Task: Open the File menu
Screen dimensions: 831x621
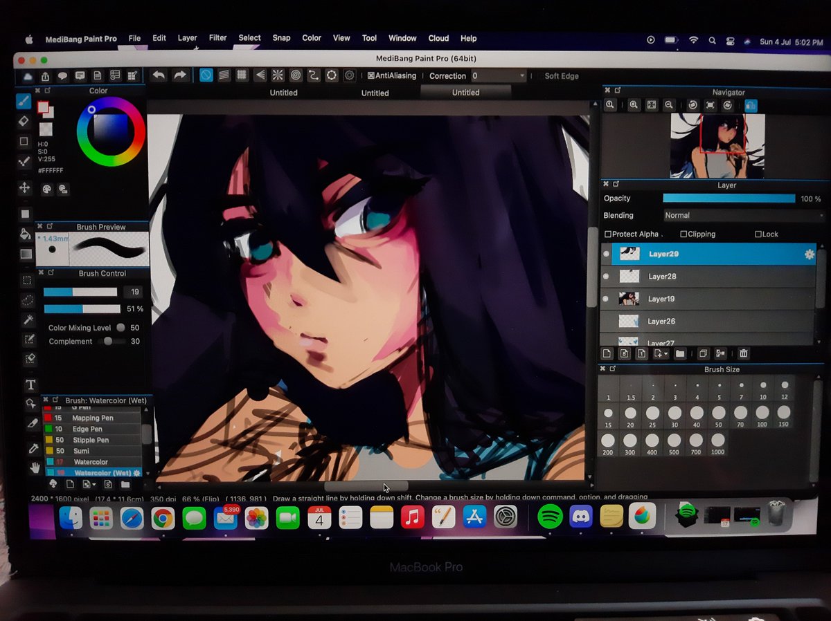Action: coord(134,38)
